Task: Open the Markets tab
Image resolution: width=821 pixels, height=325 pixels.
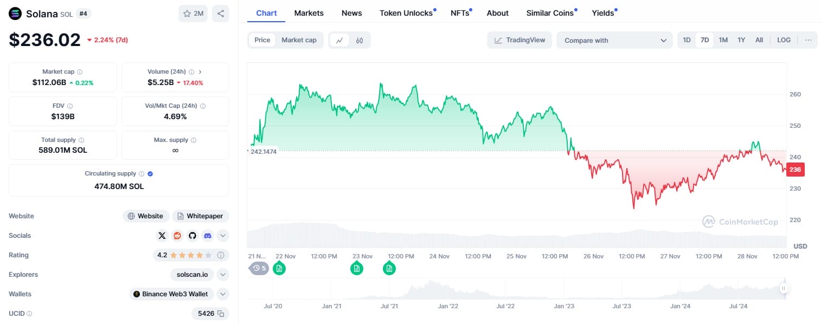Action: click(309, 13)
